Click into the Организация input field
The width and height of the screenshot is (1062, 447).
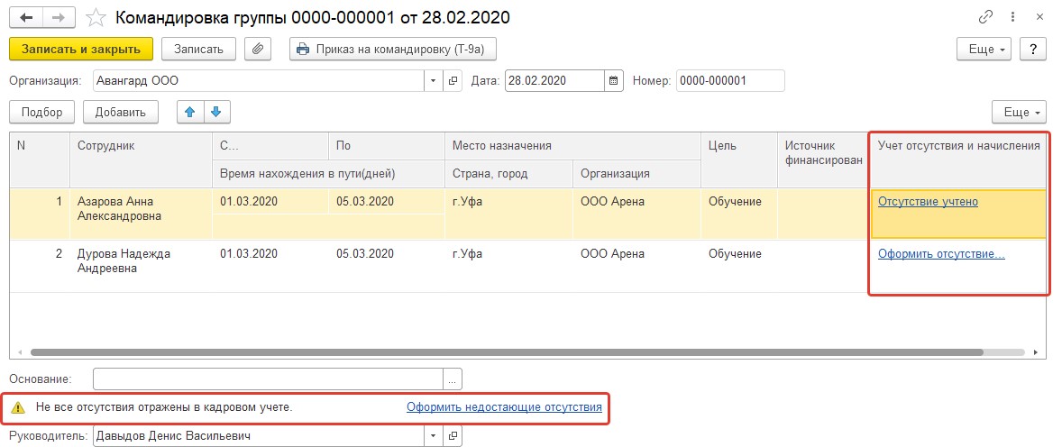point(260,80)
